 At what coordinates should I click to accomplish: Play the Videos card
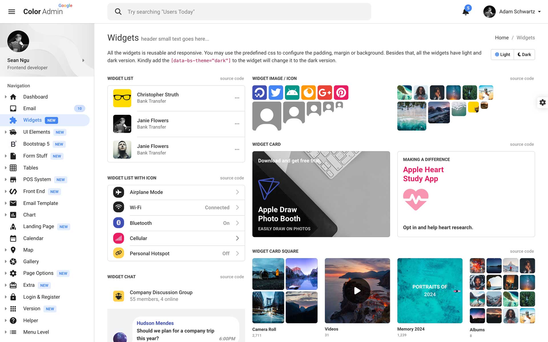tap(357, 291)
